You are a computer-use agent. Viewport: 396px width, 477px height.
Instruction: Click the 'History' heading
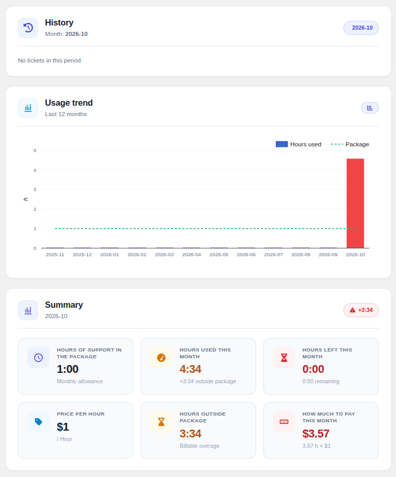[59, 23]
